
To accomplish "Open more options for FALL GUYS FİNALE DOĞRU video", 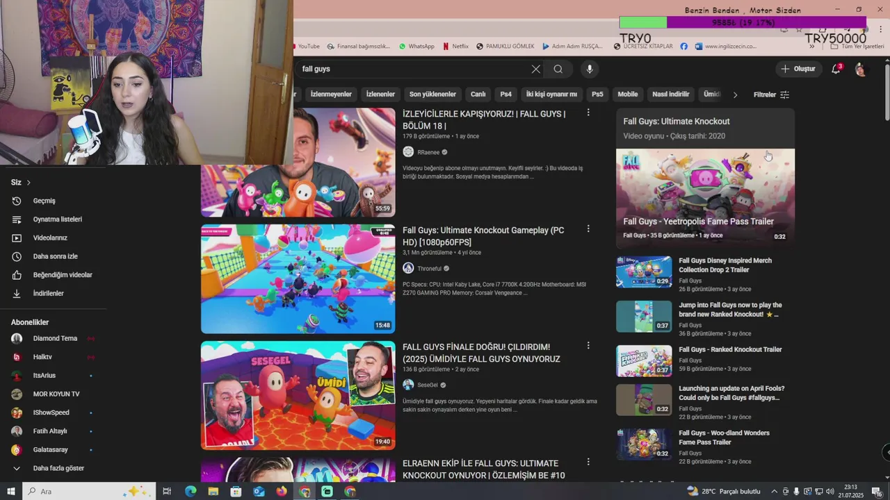I will 588,345.
